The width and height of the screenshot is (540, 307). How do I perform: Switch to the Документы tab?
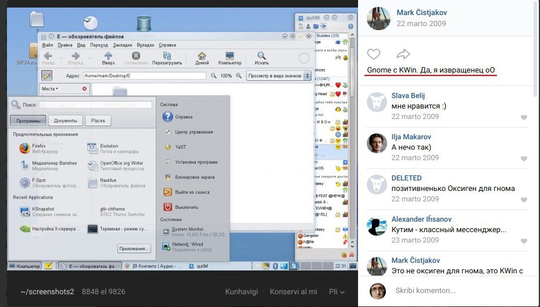pyautogui.click(x=66, y=121)
